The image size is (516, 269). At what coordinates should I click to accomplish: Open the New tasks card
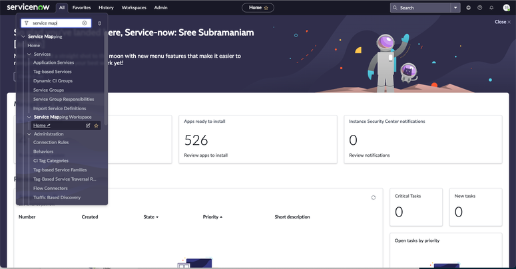pyautogui.click(x=475, y=207)
